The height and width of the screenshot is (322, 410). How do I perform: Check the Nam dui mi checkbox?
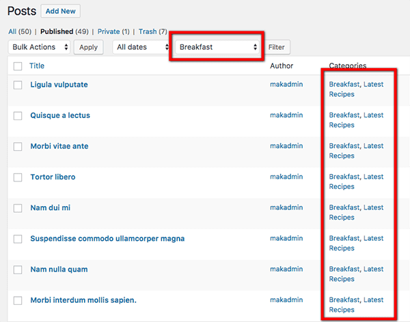tap(18, 208)
